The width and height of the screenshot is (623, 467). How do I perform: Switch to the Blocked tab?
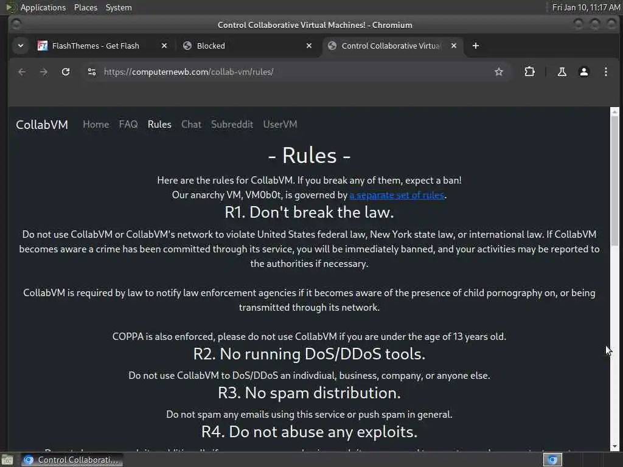211,46
